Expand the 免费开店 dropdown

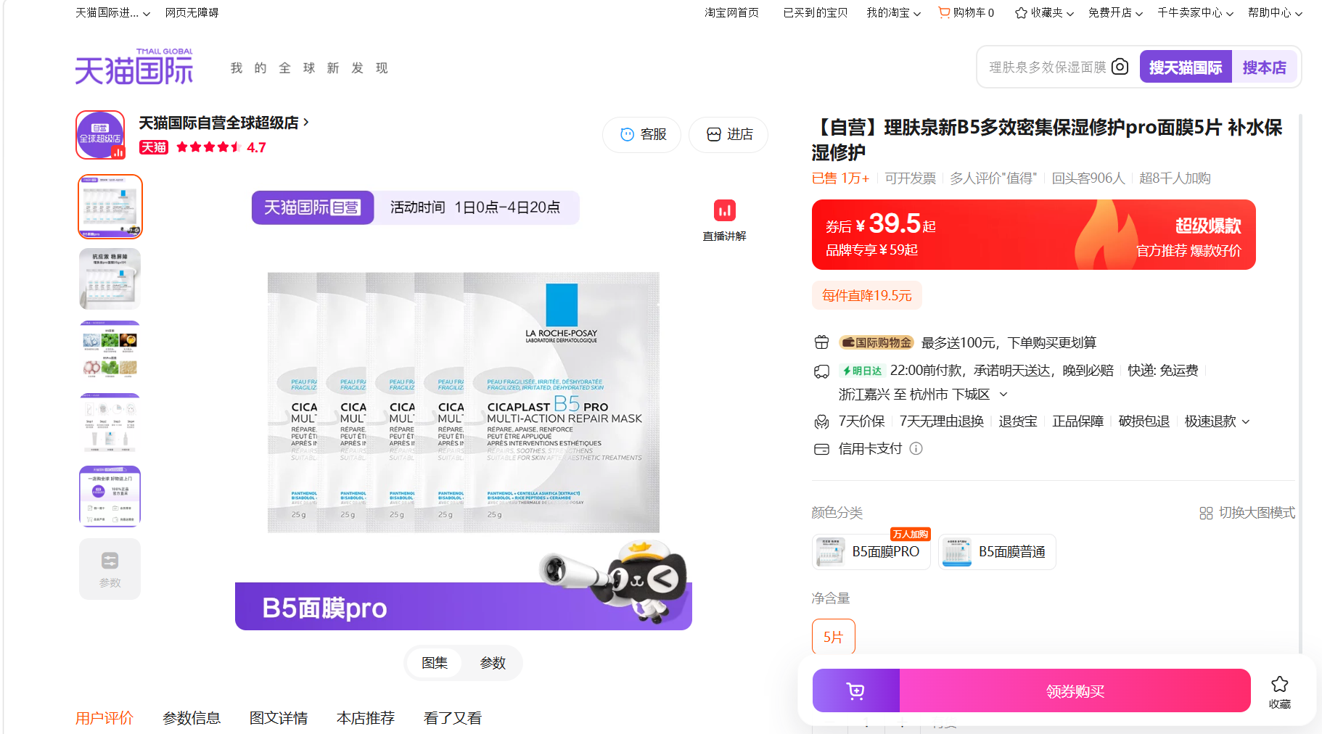click(1115, 12)
